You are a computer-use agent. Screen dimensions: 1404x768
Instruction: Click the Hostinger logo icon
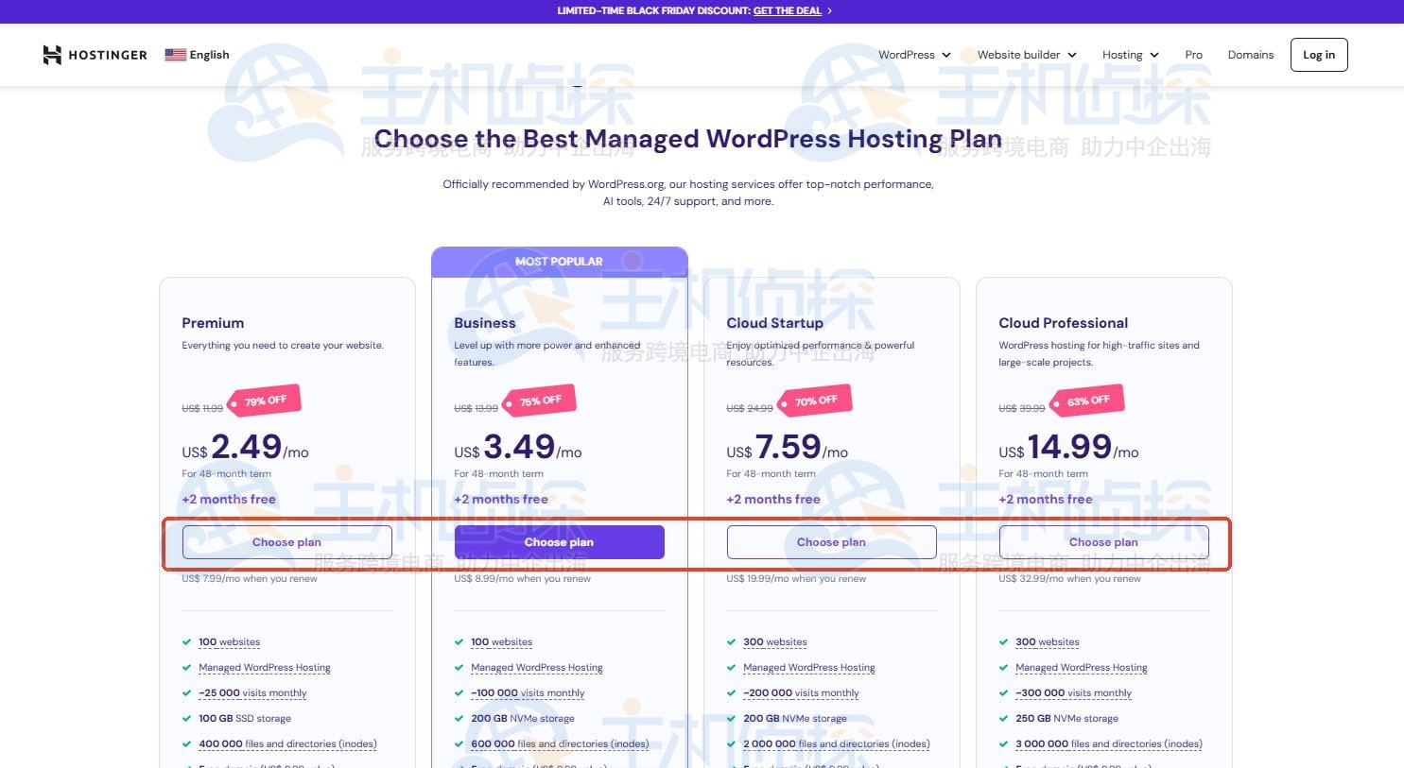pos(52,55)
